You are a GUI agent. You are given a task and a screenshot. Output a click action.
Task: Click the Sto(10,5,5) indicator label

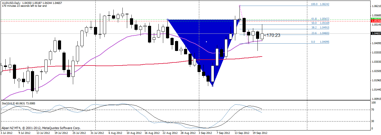9,103
